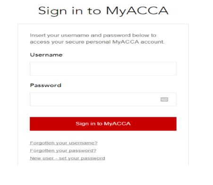This screenshot has height=185, width=213.
Task: Click the Password field label
Action: pyautogui.click(x=45, y=85)
